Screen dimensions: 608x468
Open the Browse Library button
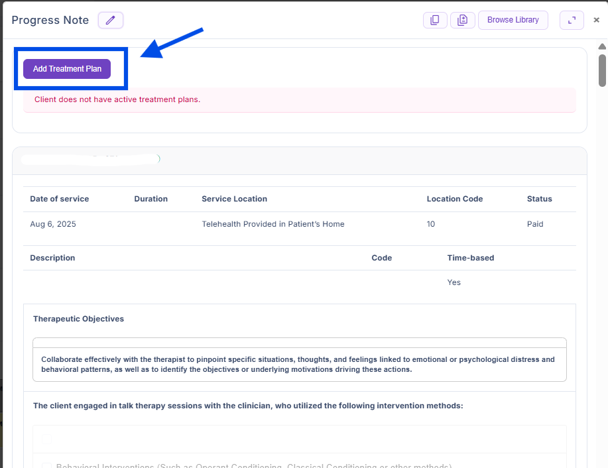coord(513,21)
